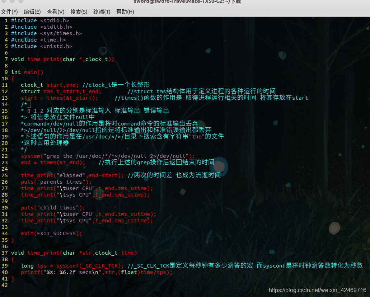Click the t_end.tms_utime line

pos(87,188)
